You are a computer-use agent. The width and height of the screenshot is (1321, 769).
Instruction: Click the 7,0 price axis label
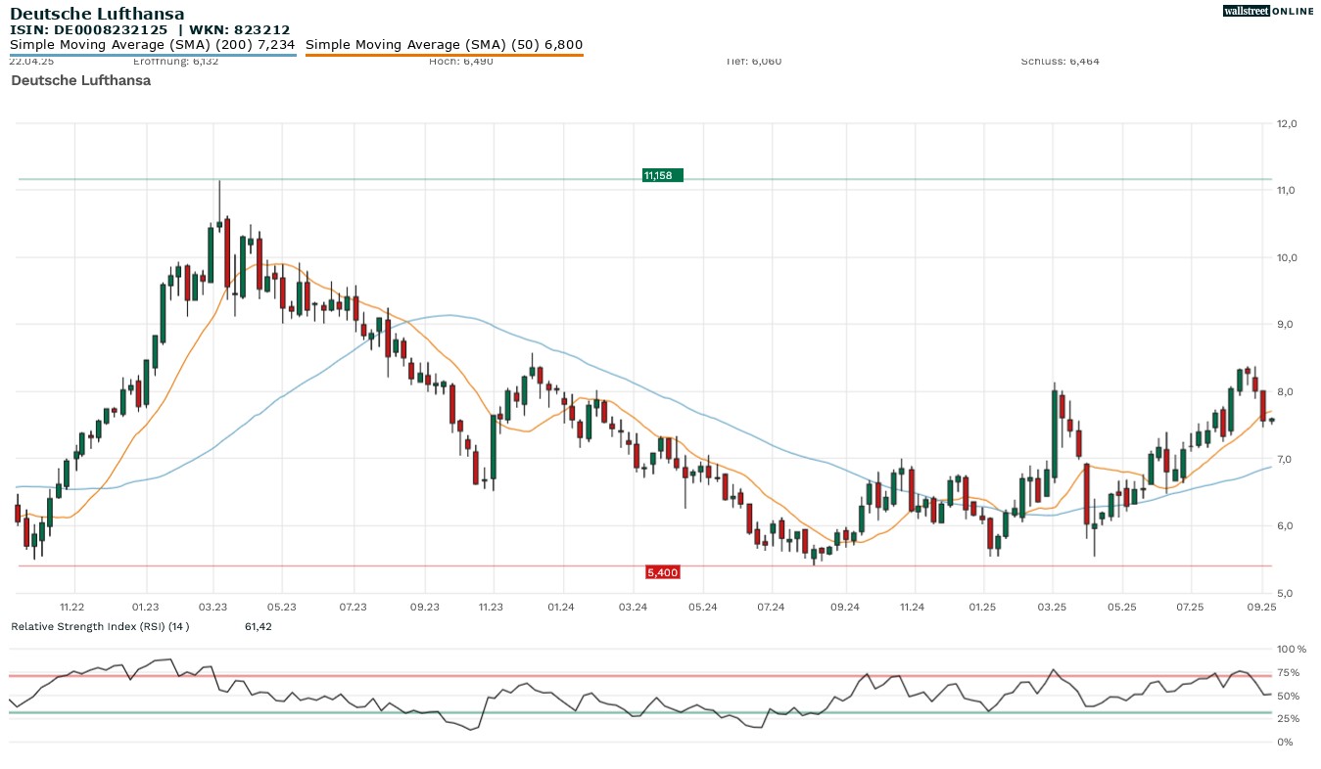point(1287,459)
